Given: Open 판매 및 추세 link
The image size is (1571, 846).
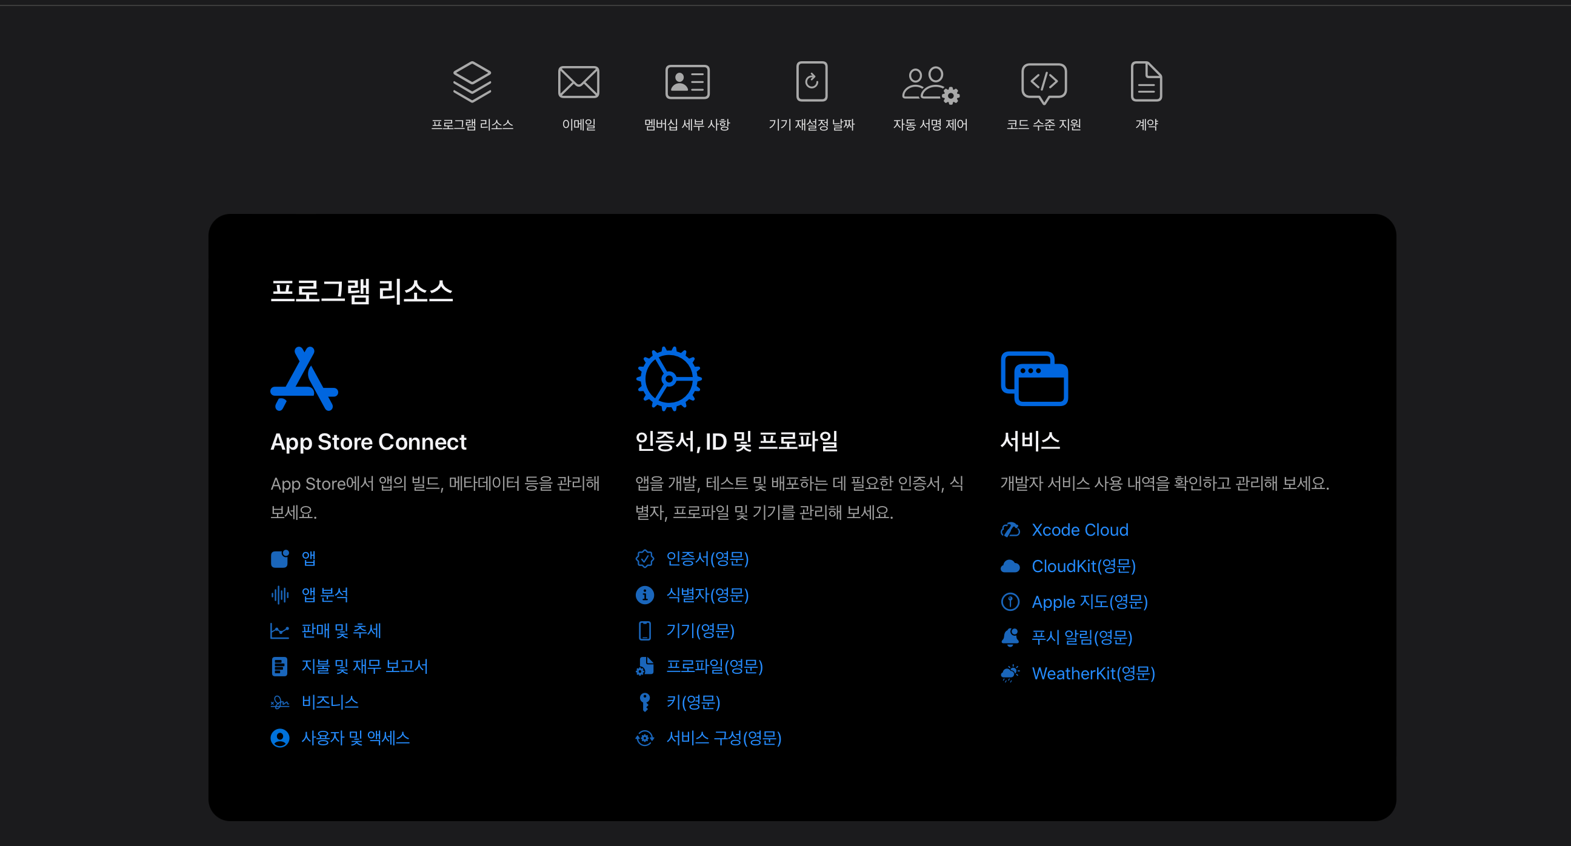Looking at the screenshot, I should pos(341,631).
